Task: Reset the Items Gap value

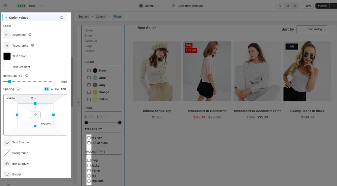Action: pos(21,76)
